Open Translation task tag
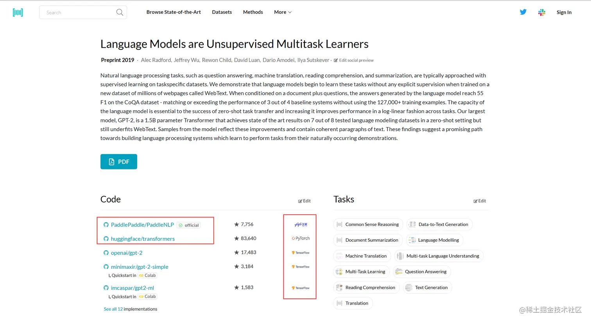Viewport: 591px width, 323px height. point(353,303)
